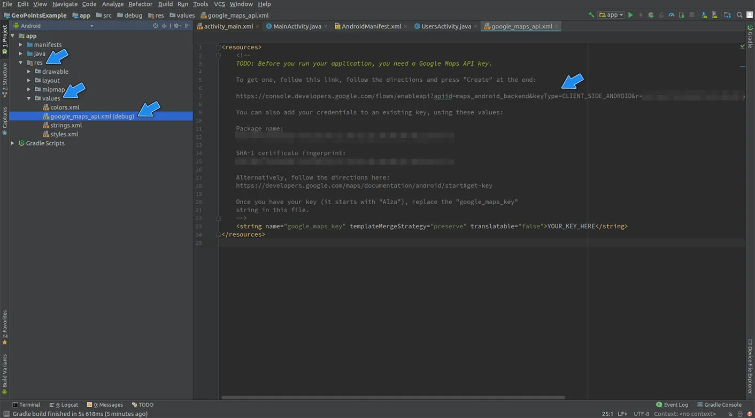This screenshot has height=418, width=755.
Task: Open Project panel gear settings
Action: 177,26
